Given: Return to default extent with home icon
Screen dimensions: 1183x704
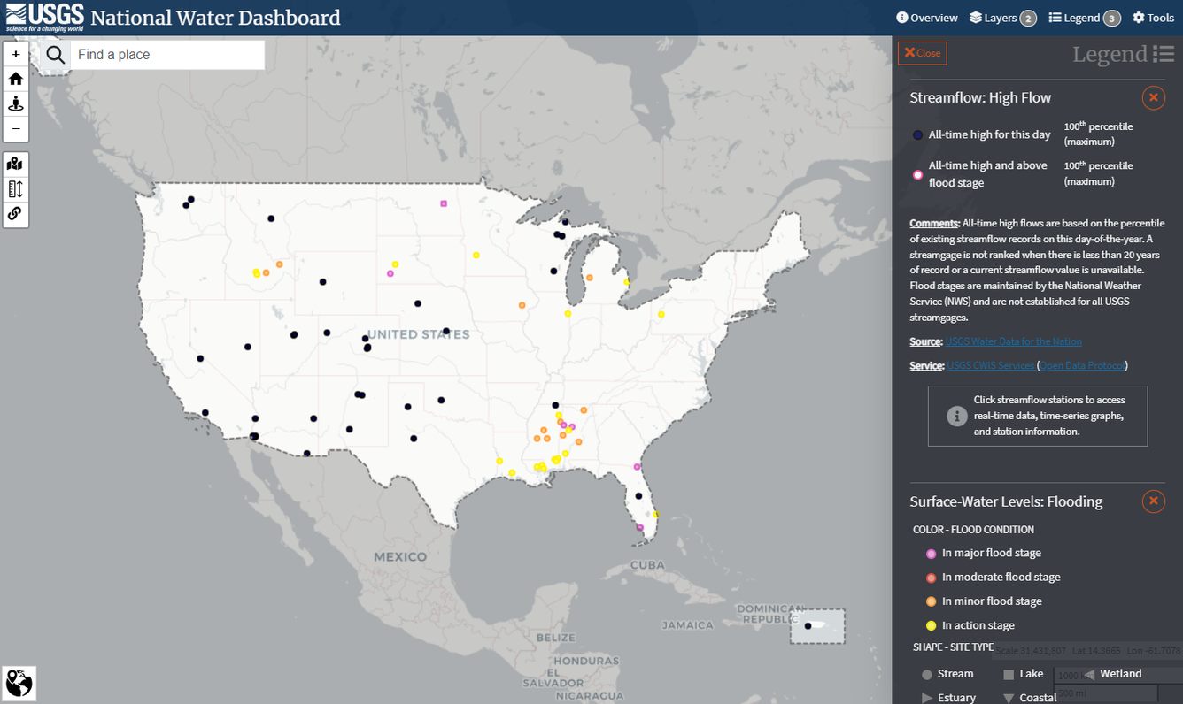Looking at the screenshot, I should point(16,78).
